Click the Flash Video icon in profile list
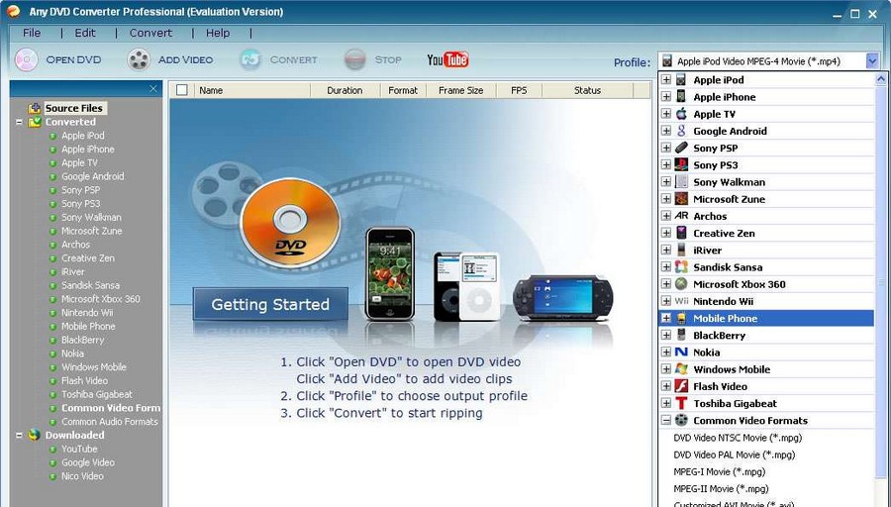This screenshot has width=891, height=507. pyautogui.click(x=681, y=386)
